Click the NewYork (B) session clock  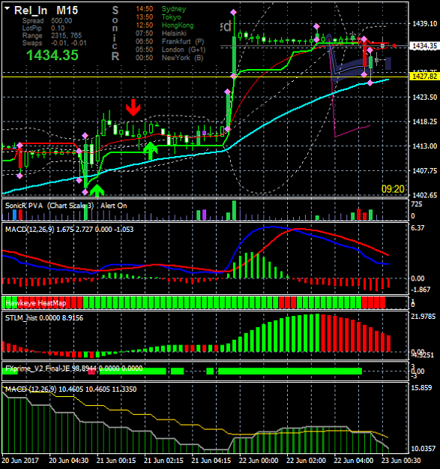pos(169,58)
